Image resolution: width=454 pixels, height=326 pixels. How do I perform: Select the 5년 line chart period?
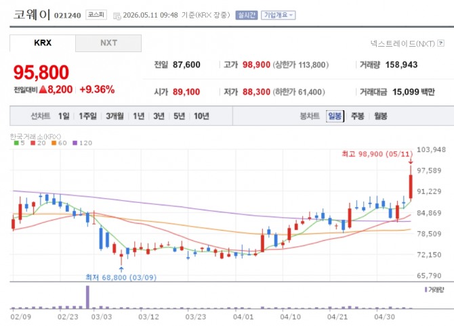click(179, 116)
